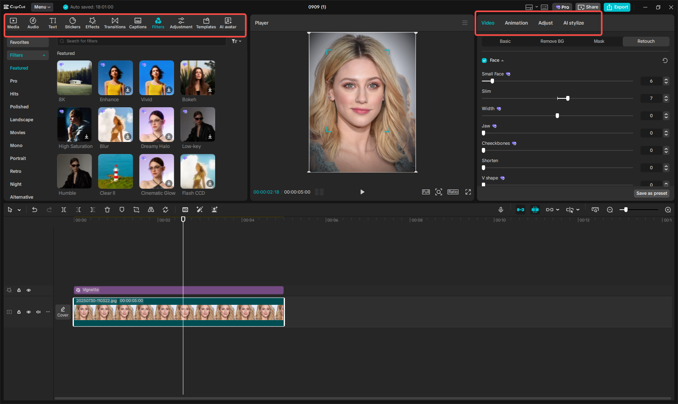The image size is (678, 404).
Task: Open the Transitions panel
Action: pos(115,23)
